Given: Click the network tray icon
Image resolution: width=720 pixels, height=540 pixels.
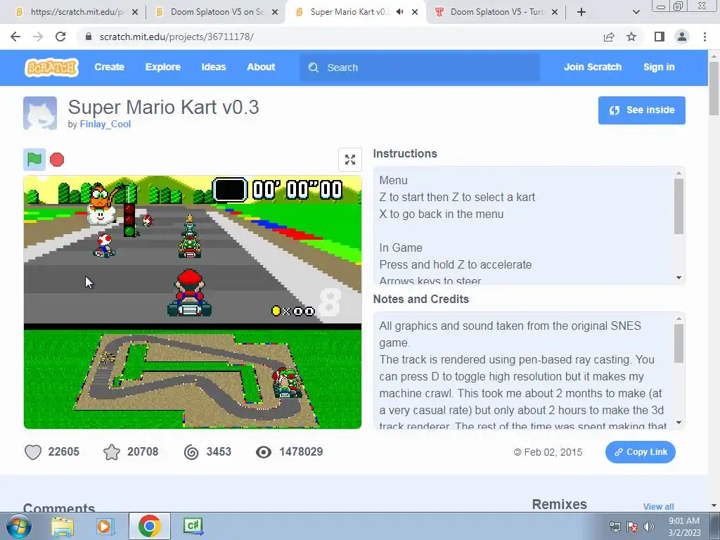Looking at the screenshot, I should [x=615, y=527].
